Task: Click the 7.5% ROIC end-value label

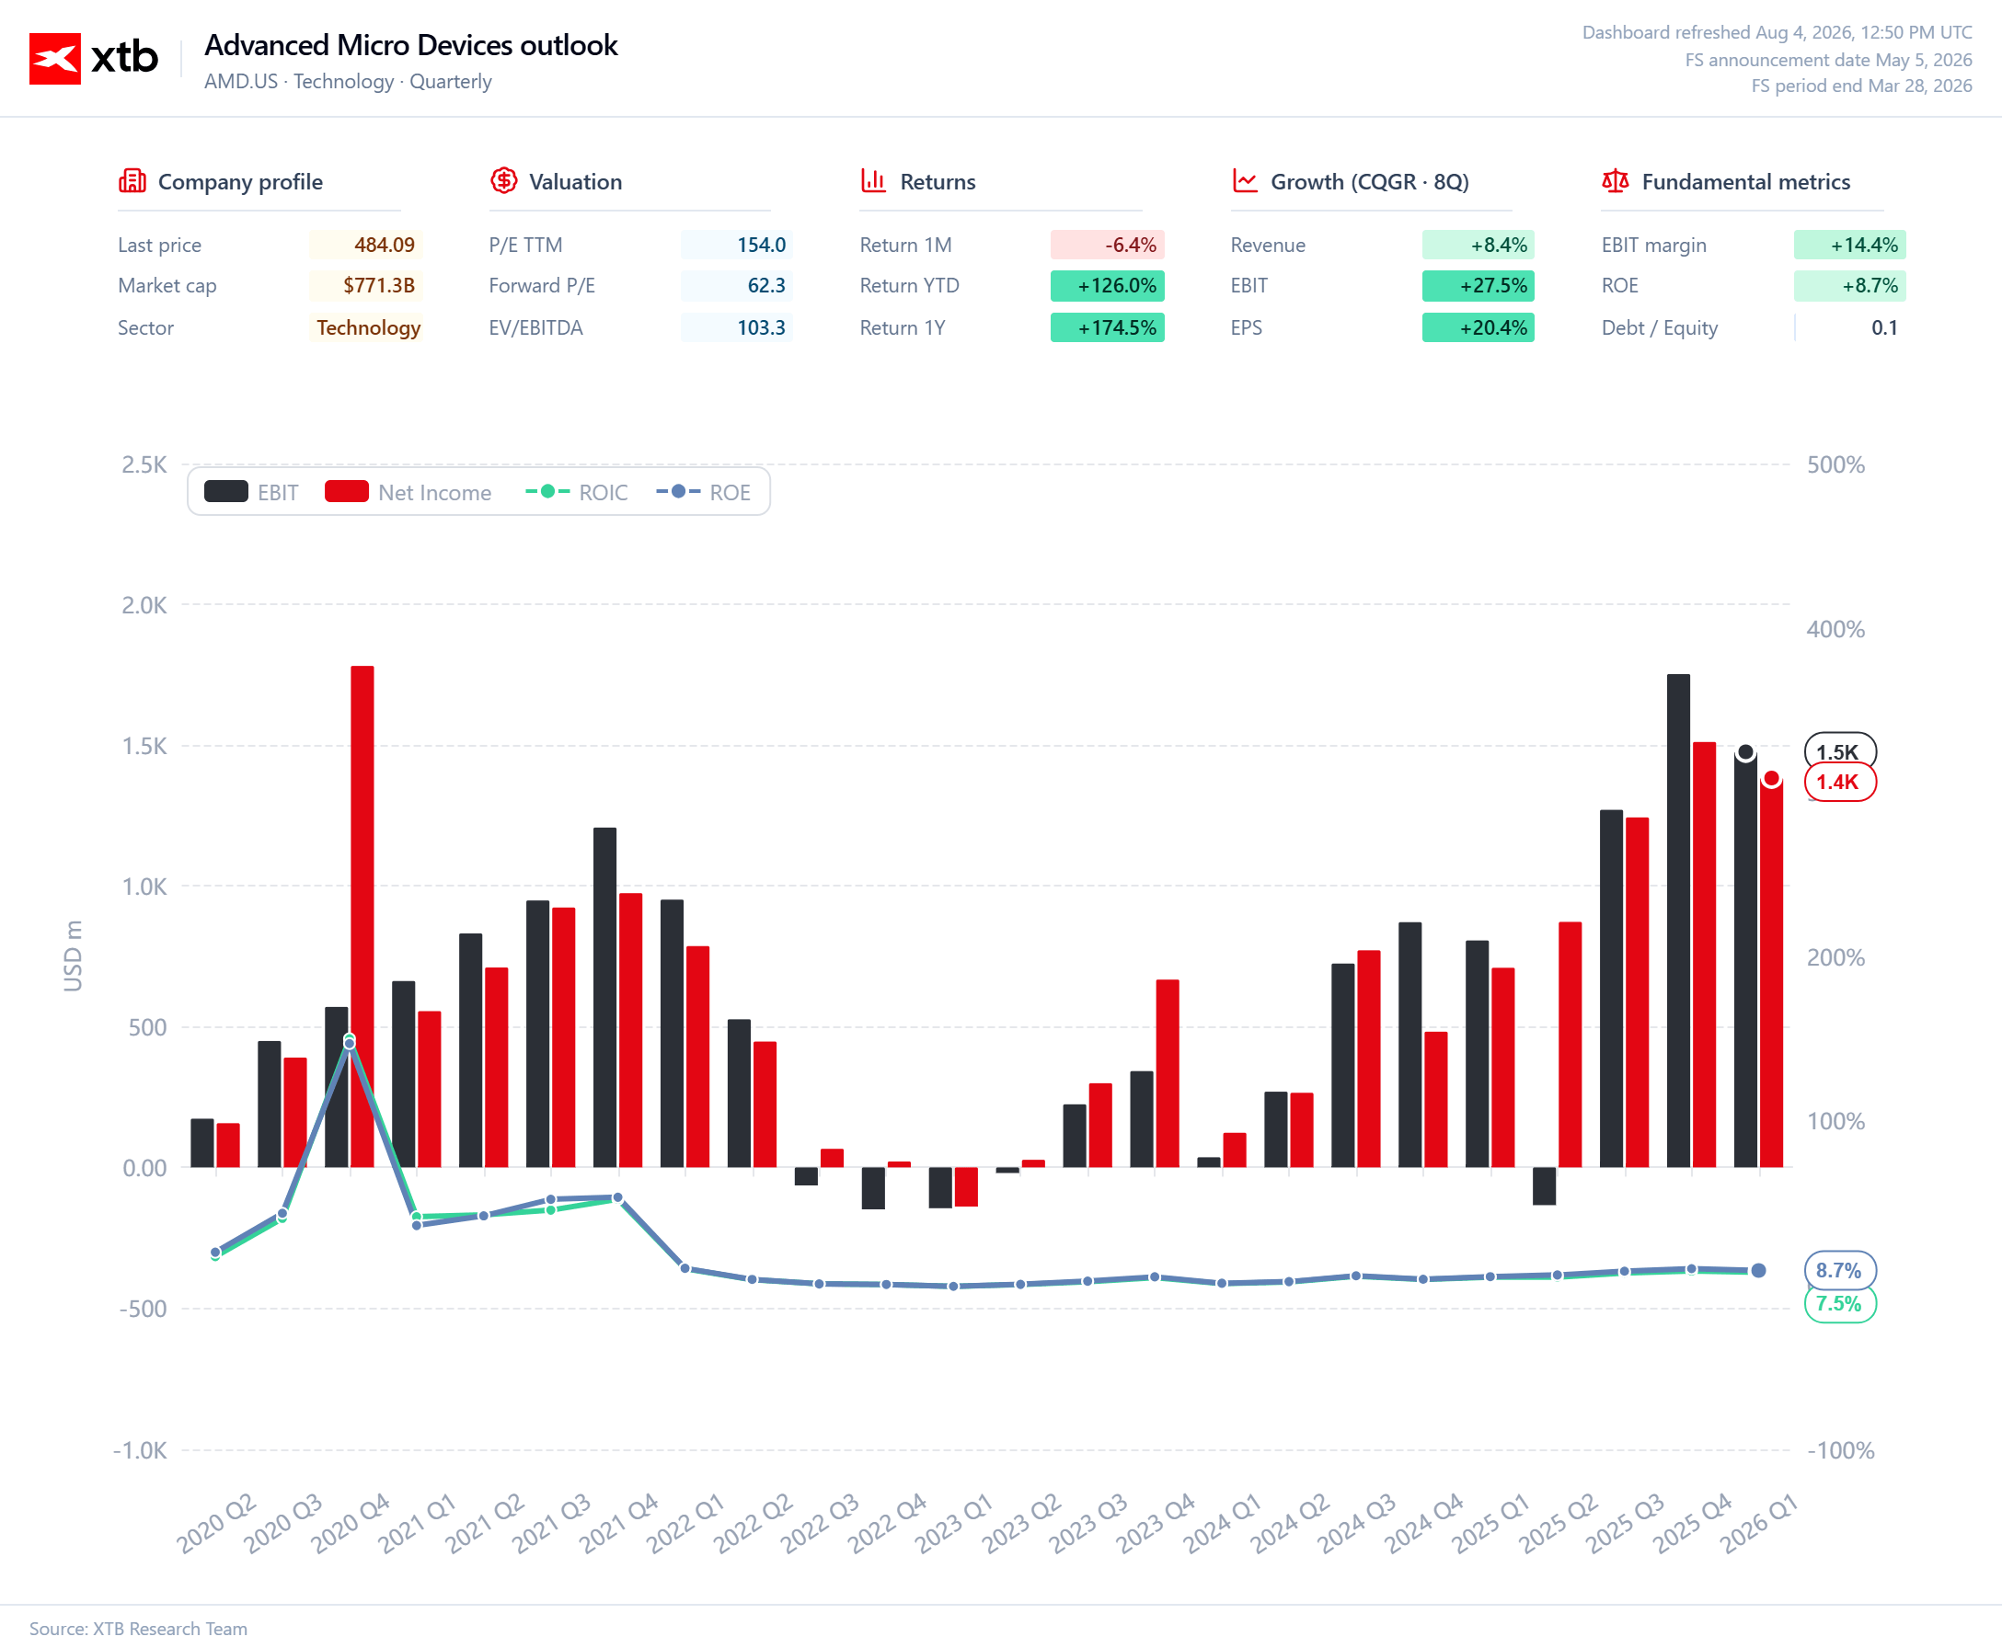Action: coord(1839,1303)
